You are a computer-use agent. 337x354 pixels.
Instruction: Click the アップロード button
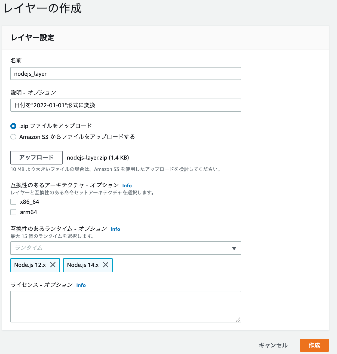pos(36,157)
